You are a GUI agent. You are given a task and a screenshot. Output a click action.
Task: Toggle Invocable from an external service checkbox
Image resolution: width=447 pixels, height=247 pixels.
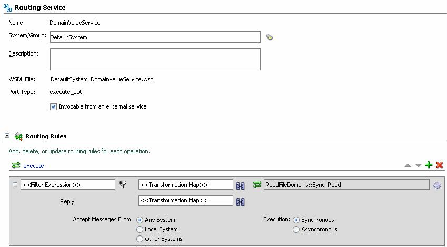(x=53, y=106)
